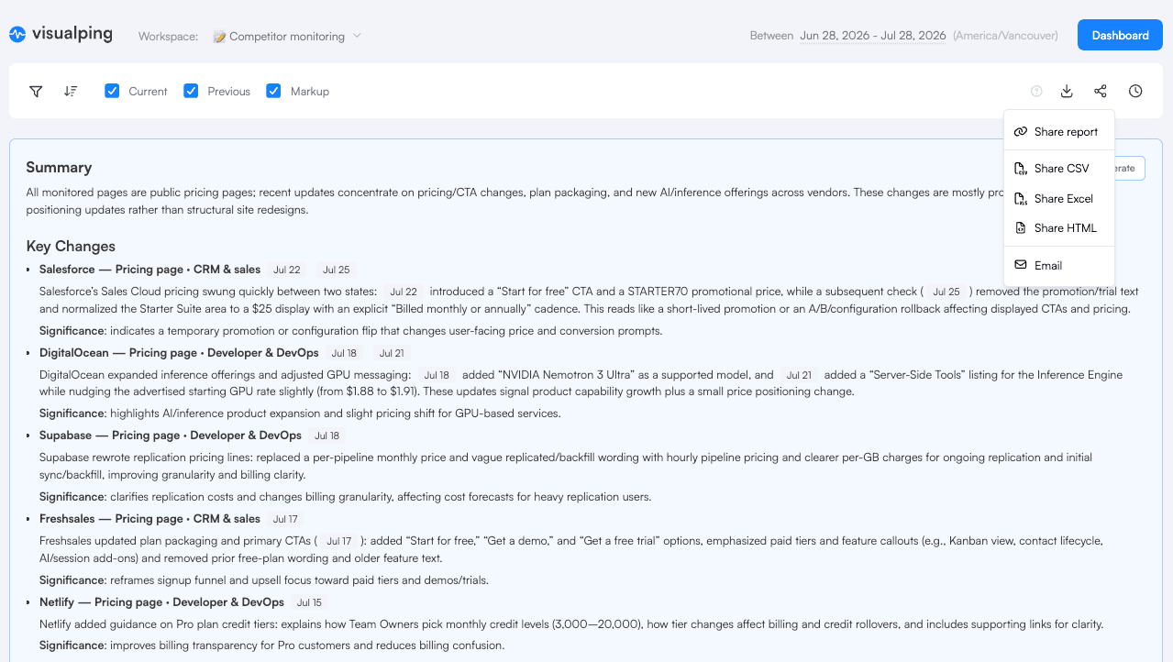Select Share report from the menu
The width and height of the screenshot is (1173, 662).
coord(1059,132)
